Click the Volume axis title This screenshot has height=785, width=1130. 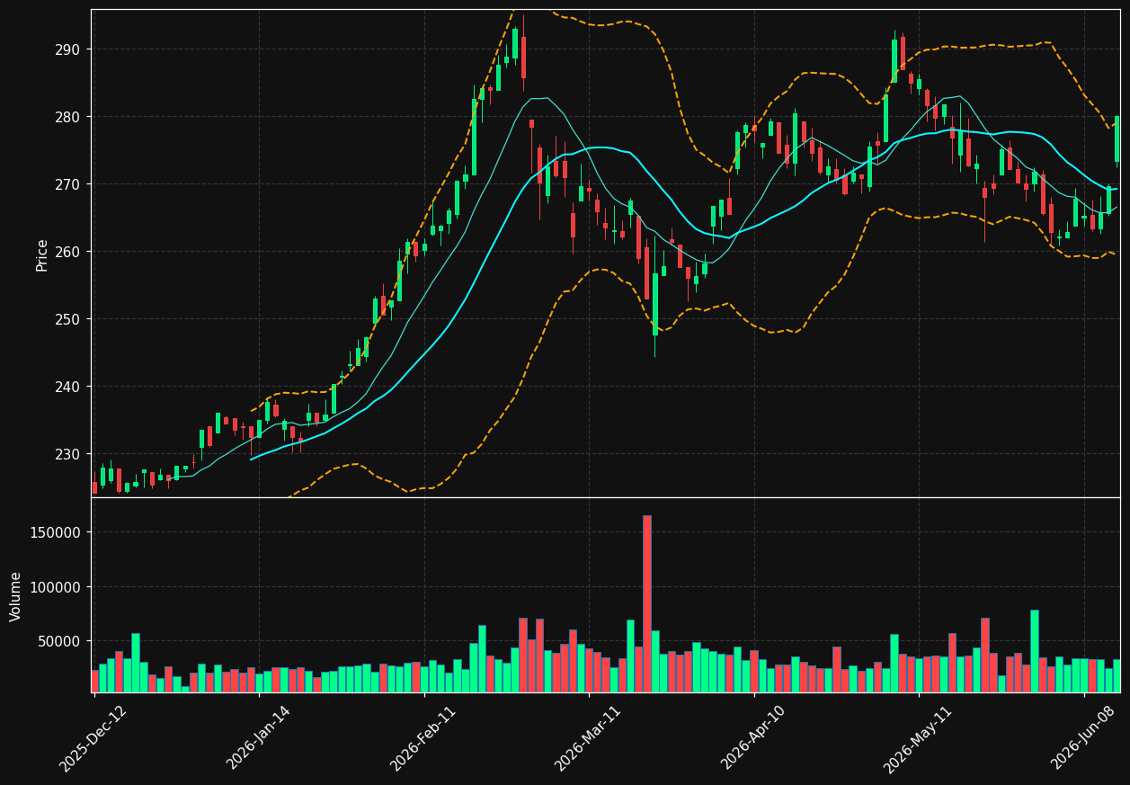coord(16,596)
